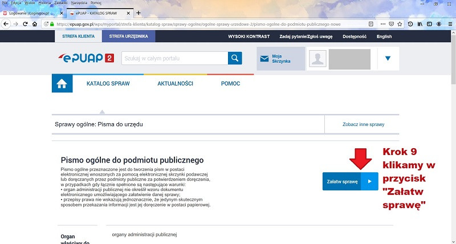The image size is (456, 244).
Task: Open a new browser tab
Action: point(138,13)
